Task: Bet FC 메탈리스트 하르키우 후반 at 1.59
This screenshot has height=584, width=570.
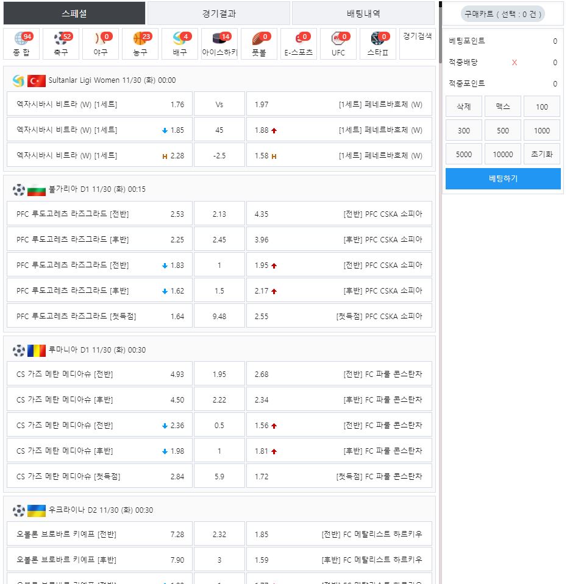Action: [339, 560]
